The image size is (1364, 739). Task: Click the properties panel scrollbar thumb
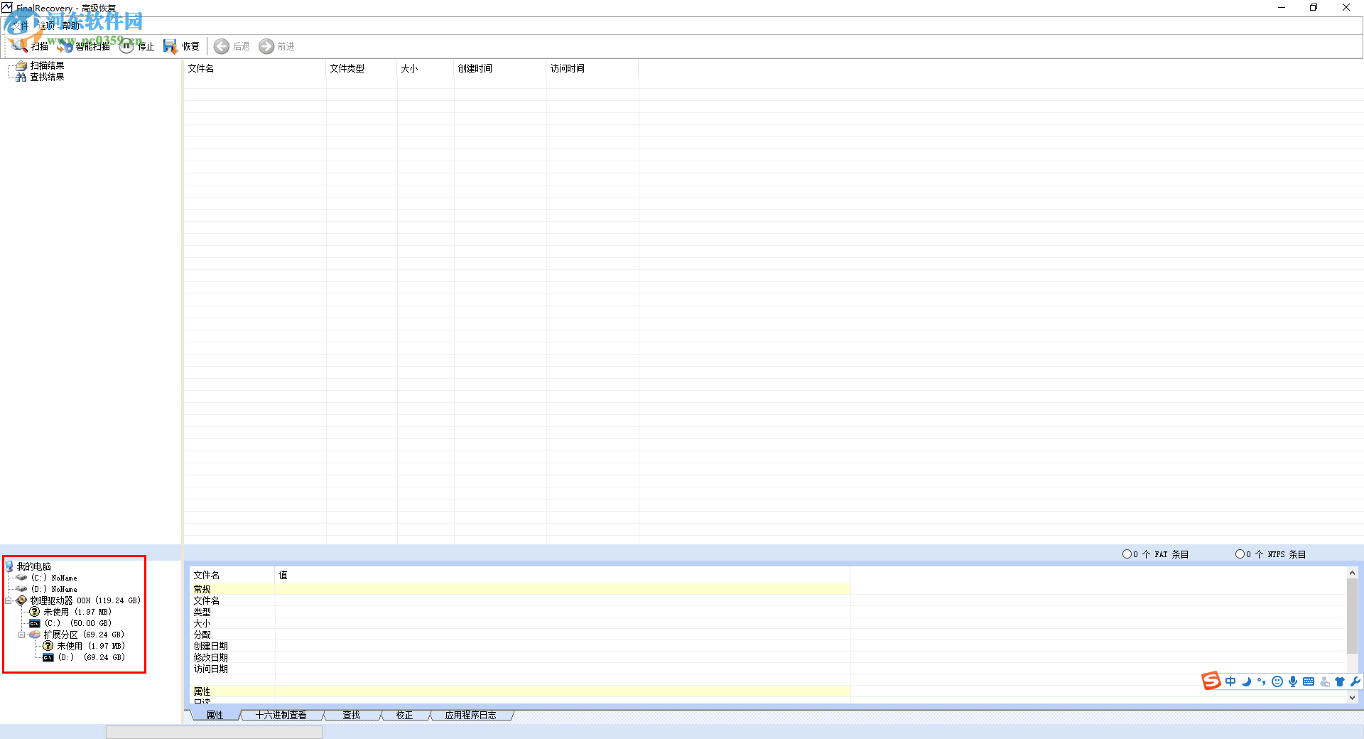point(1352,615)
